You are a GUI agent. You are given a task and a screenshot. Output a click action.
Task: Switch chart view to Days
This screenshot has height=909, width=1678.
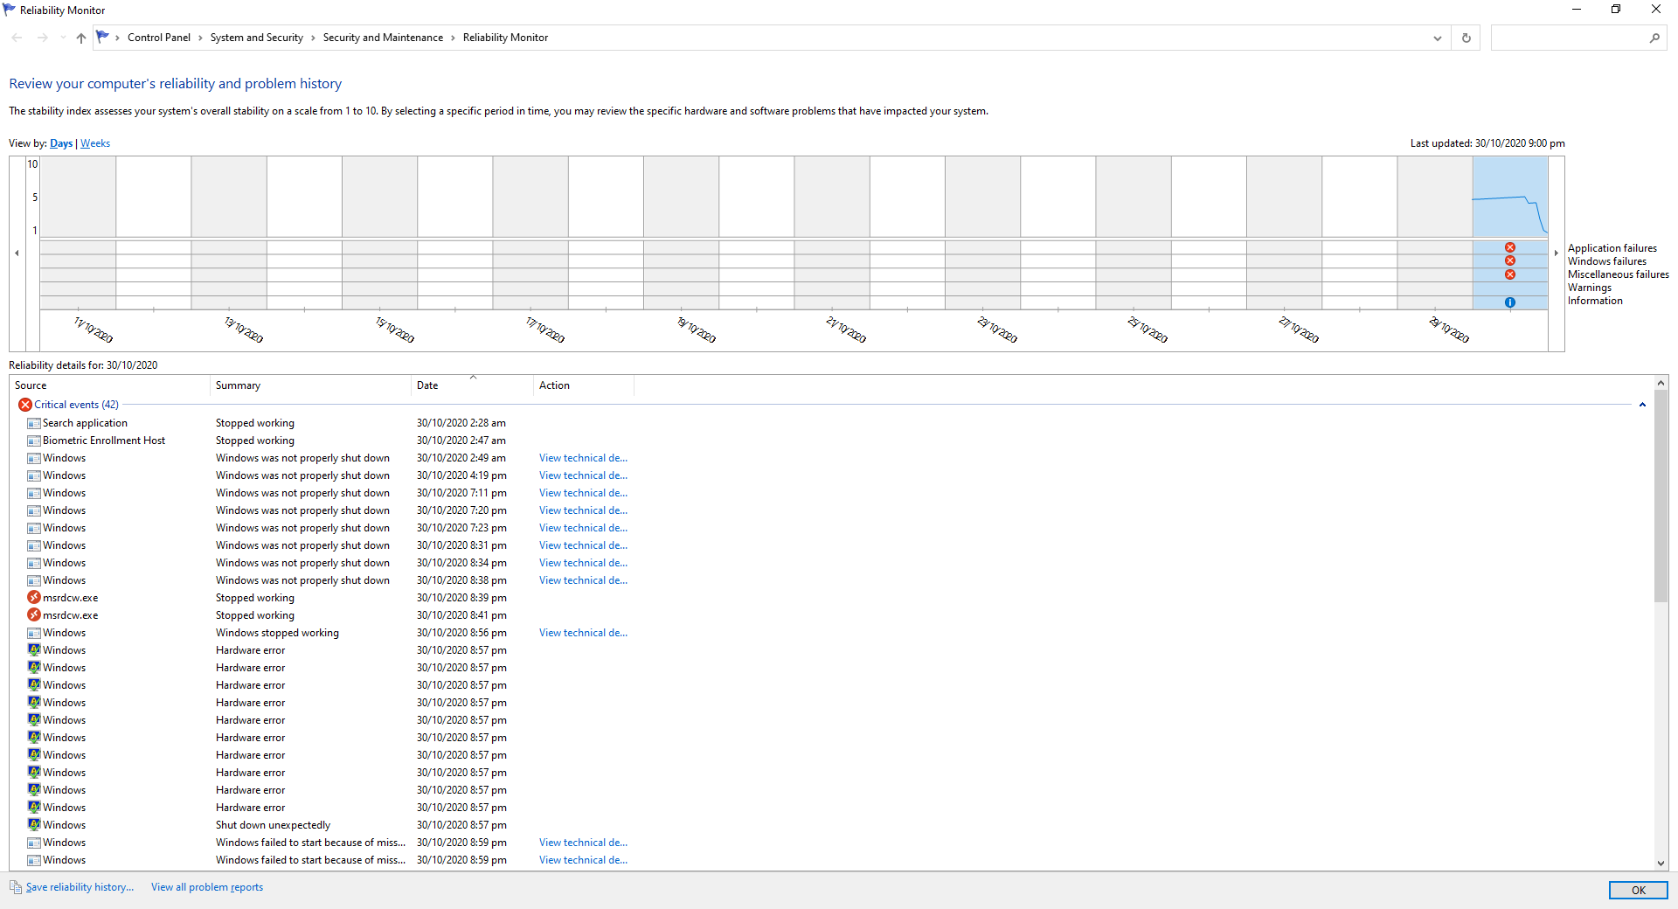point(61,143)
